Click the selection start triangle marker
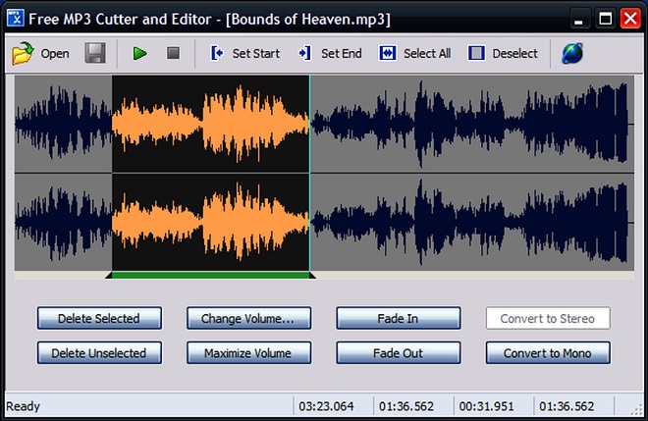The image size is (648, 421). [x=109, y=276]
